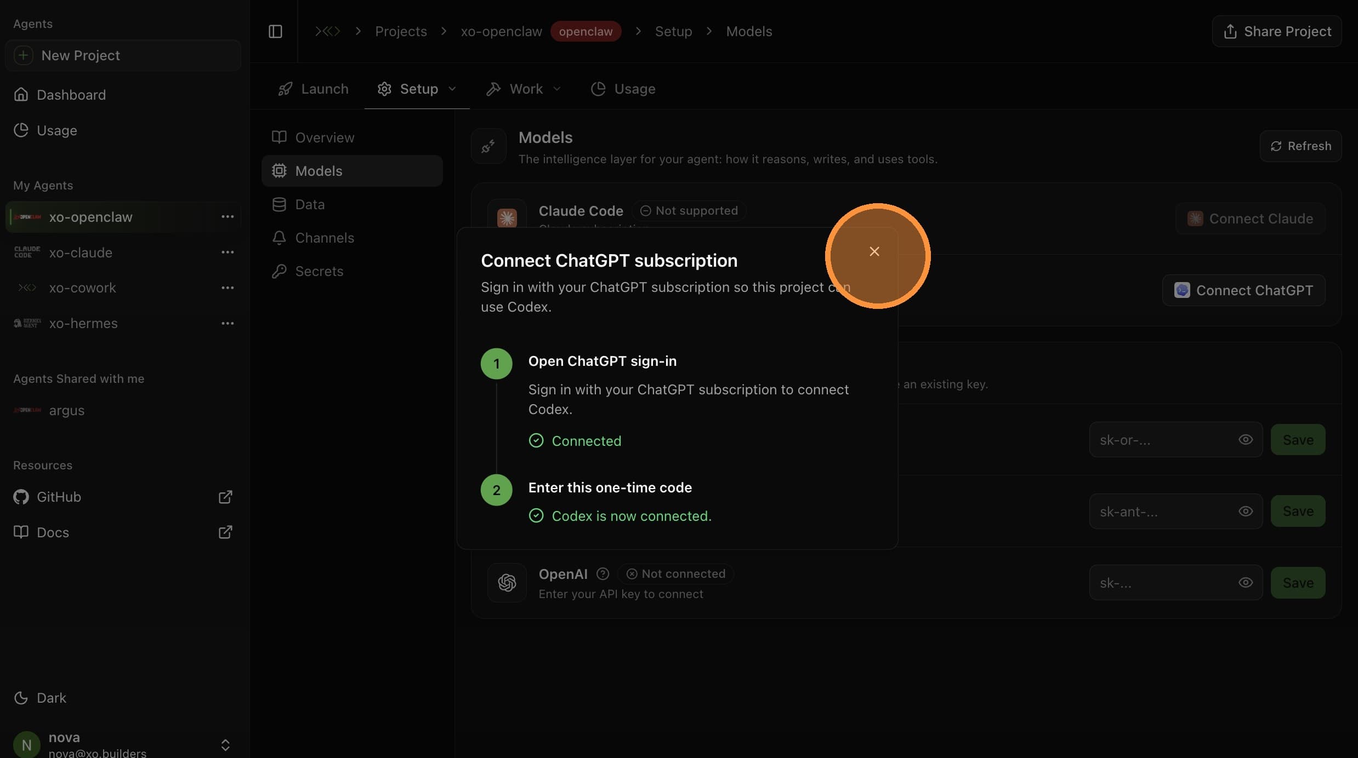Open xo-openclaw in the breadcrumb
Viewport: 1358px width, 758px height.
(501, 31)
